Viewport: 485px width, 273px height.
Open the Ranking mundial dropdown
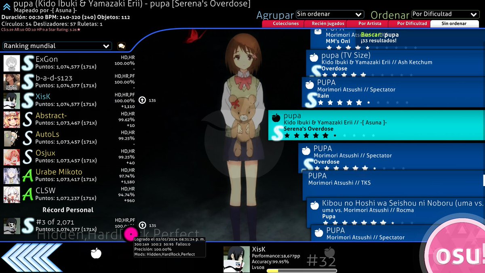pyautogui.click(x=57, y=46)
